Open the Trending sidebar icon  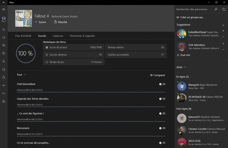[x=4, y=86]
